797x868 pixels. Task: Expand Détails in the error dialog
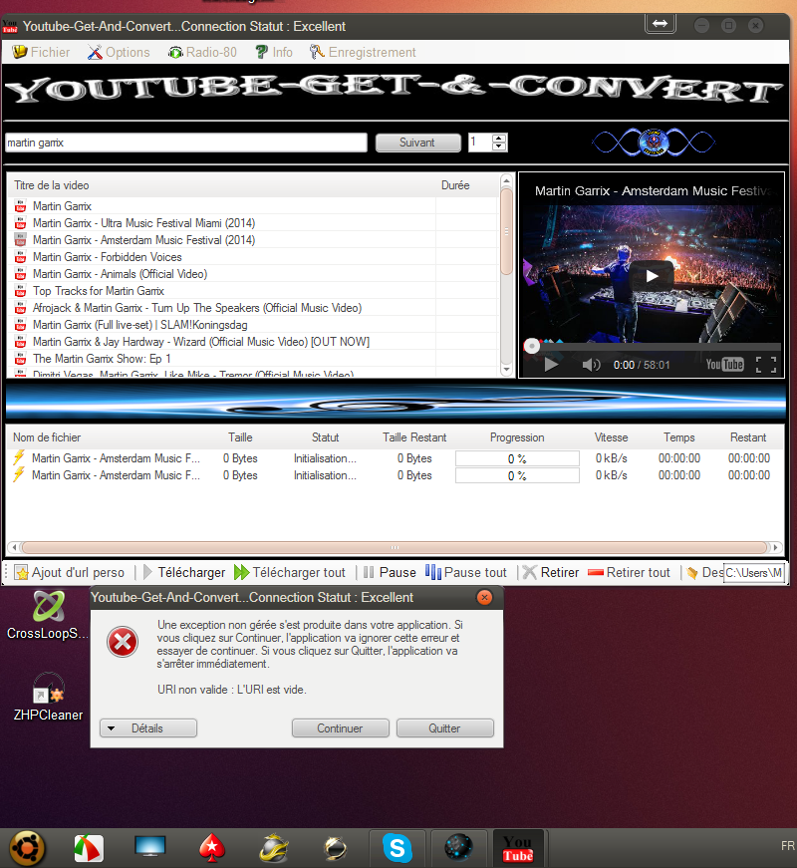click(x=148, y=727)
